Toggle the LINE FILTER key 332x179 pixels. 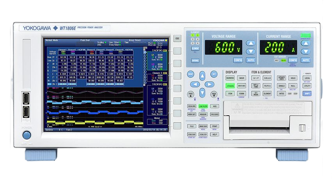point(203,106)
